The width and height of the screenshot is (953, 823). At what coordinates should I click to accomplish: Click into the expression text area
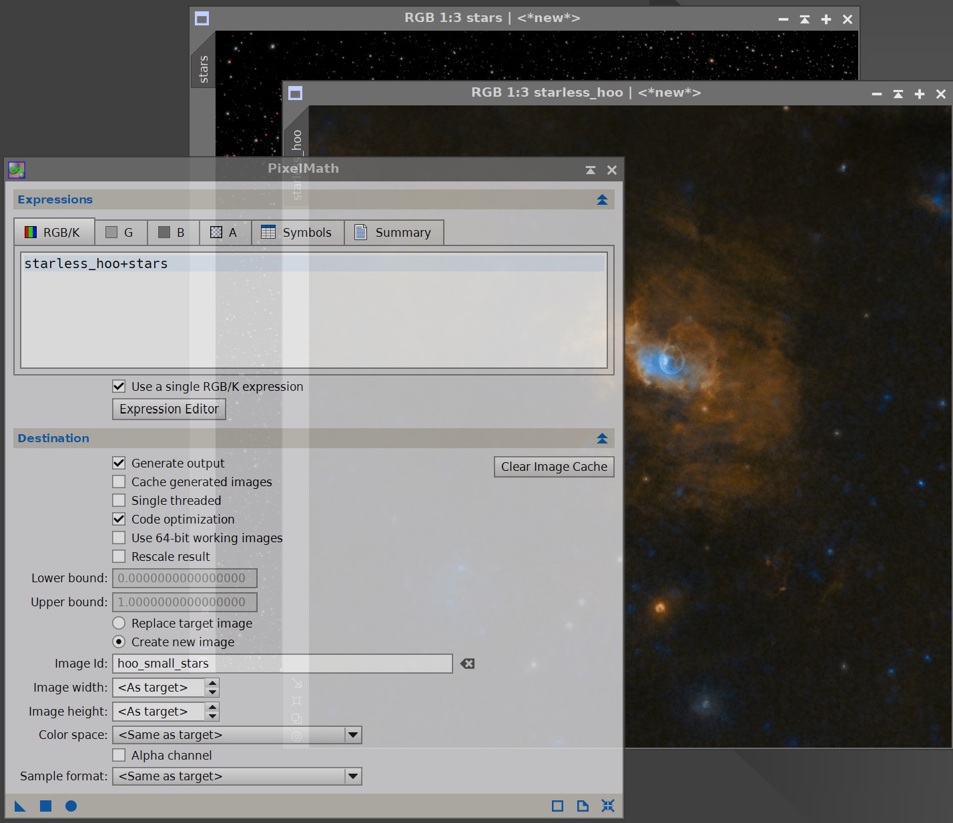(x=314, y=310)
